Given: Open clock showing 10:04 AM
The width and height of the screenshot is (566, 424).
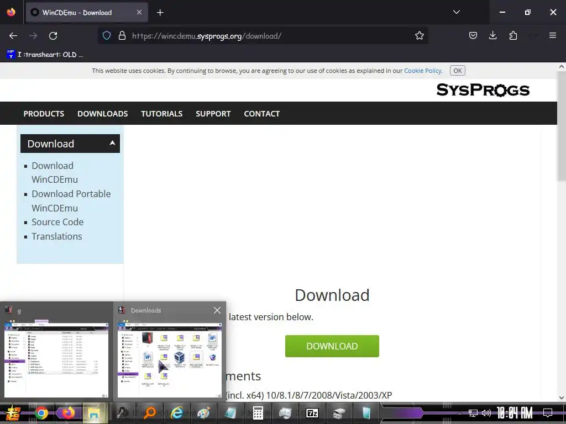Looking at the screenshot, I should pyautogui.click(x=515, y=413).
